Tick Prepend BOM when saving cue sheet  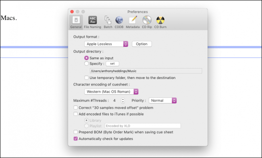click(x=76, y=132)
